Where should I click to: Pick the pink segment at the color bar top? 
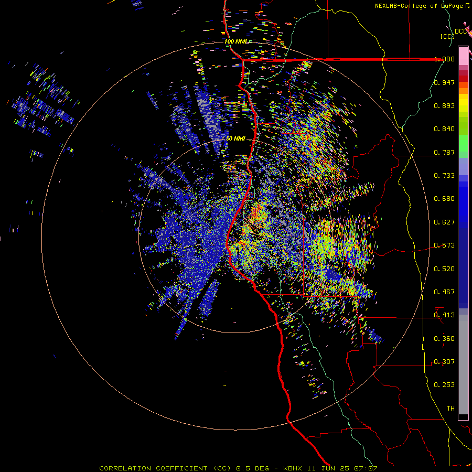[463, 56]
